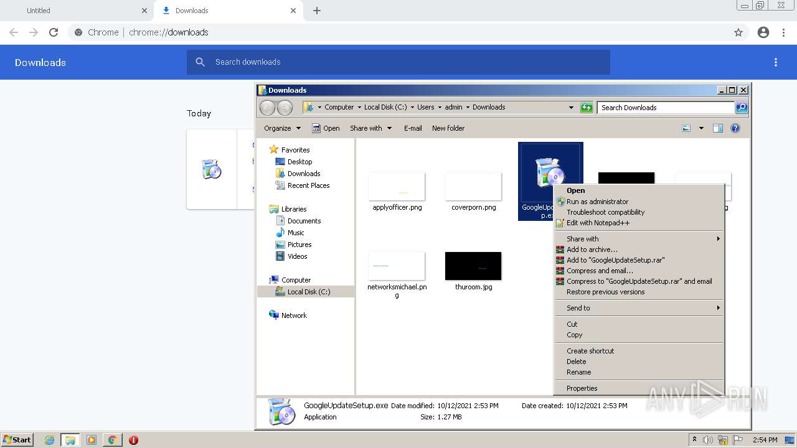The height and width of the screenshot is (448, 797).
Task: Click Favorites star heading
Action: pos(295,150)
